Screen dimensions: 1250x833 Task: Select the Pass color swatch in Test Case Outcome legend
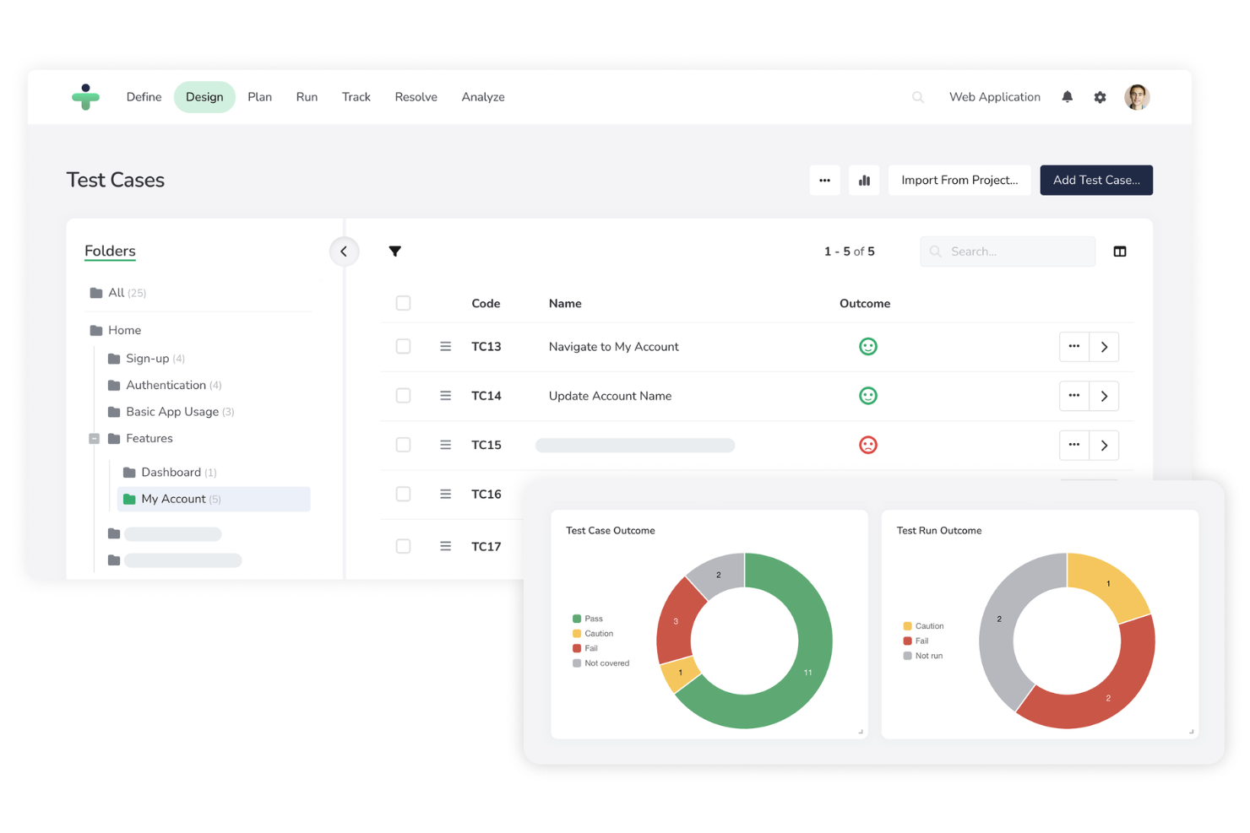pos(579,618)
